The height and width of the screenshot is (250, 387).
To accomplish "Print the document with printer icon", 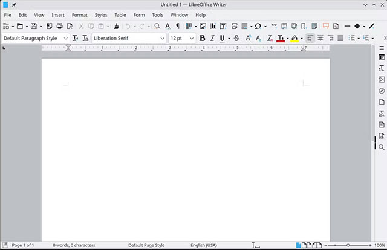I will (59, 26).
